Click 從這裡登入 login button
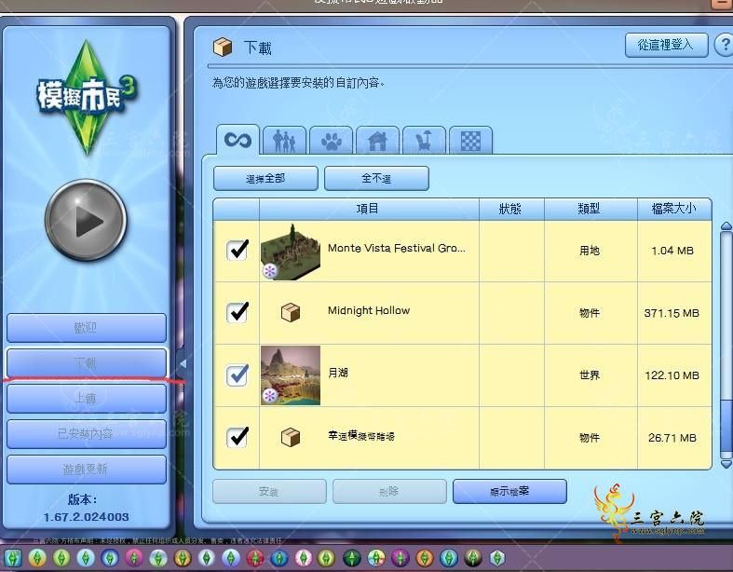 [666, 45]
